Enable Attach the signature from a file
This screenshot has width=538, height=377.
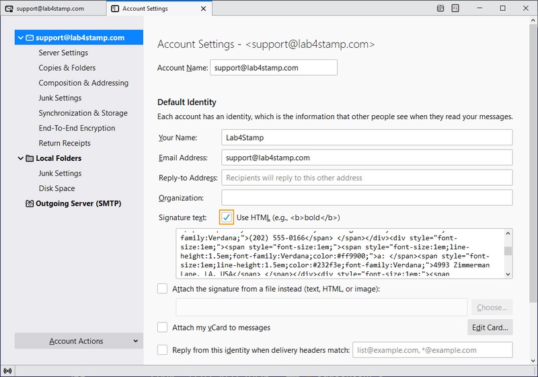pyautogui.click(x=162, y=288)
